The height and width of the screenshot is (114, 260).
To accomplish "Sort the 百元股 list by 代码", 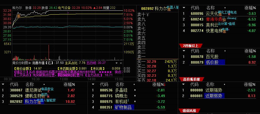I will point(195,51).
